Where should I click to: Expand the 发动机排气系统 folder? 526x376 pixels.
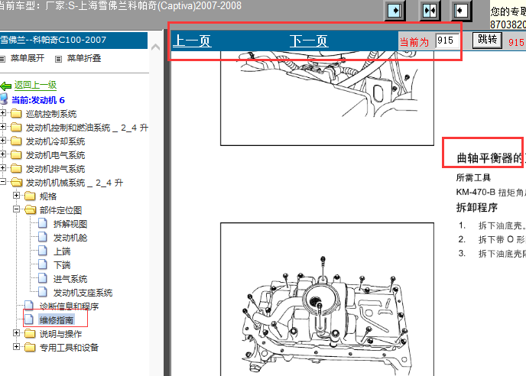3,168
